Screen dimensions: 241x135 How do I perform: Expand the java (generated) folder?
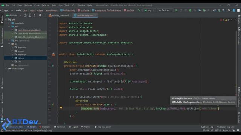(9, 40)
